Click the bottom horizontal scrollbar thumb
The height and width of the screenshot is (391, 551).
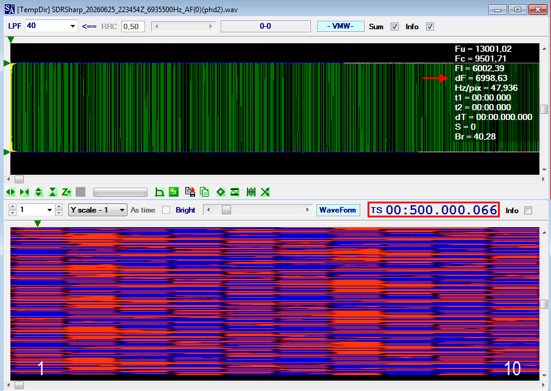tap(19, 386)
